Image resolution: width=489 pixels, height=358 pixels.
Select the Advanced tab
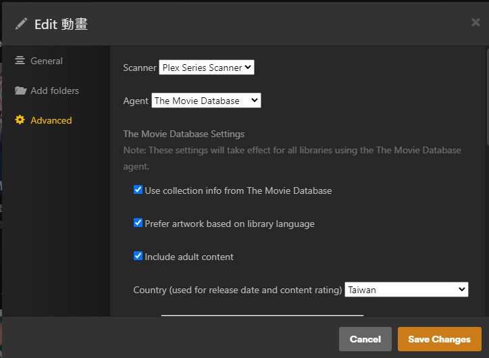coord(51,120)
